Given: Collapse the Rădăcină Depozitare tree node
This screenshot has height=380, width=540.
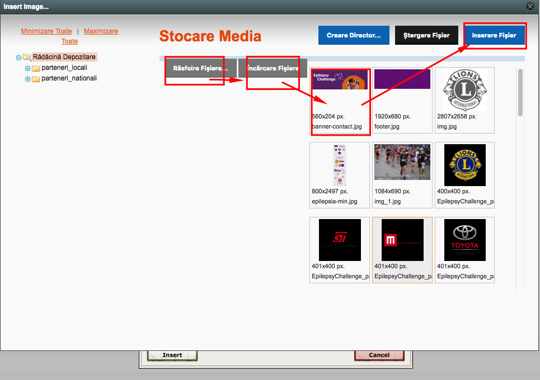Looking at the screenshot, I should coord(18,58).
